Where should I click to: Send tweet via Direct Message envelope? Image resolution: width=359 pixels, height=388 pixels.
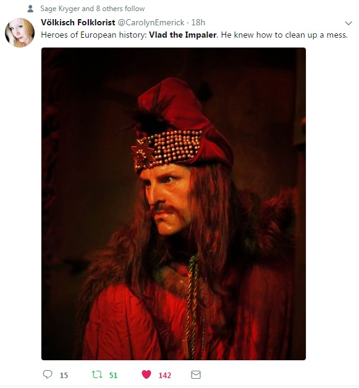196,375
